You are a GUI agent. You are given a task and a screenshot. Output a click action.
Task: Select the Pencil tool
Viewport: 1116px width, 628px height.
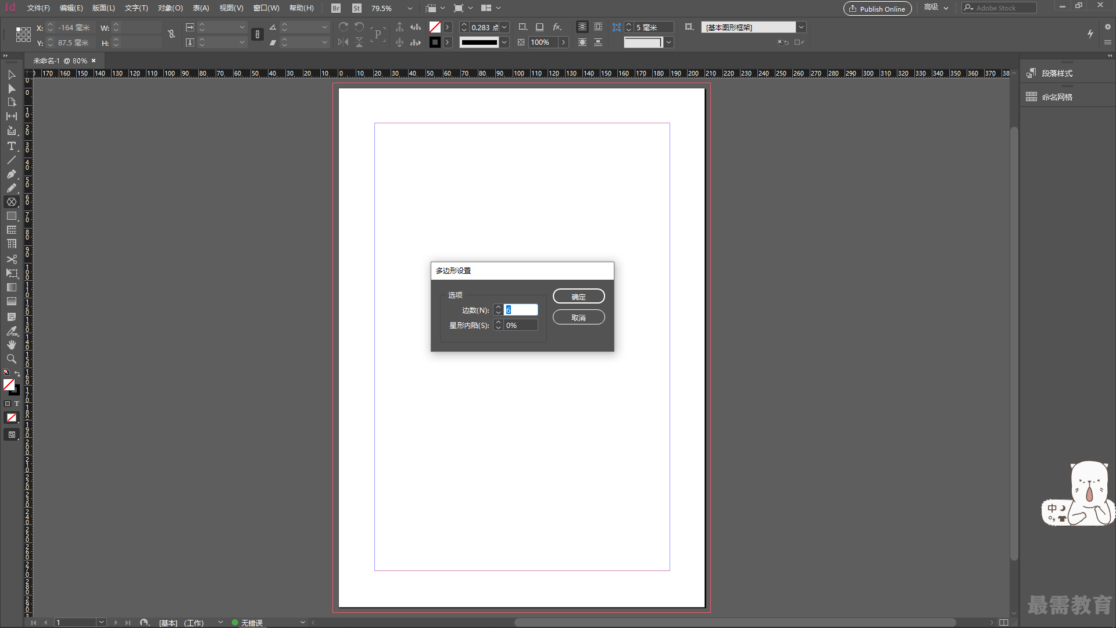coord(11,188)
